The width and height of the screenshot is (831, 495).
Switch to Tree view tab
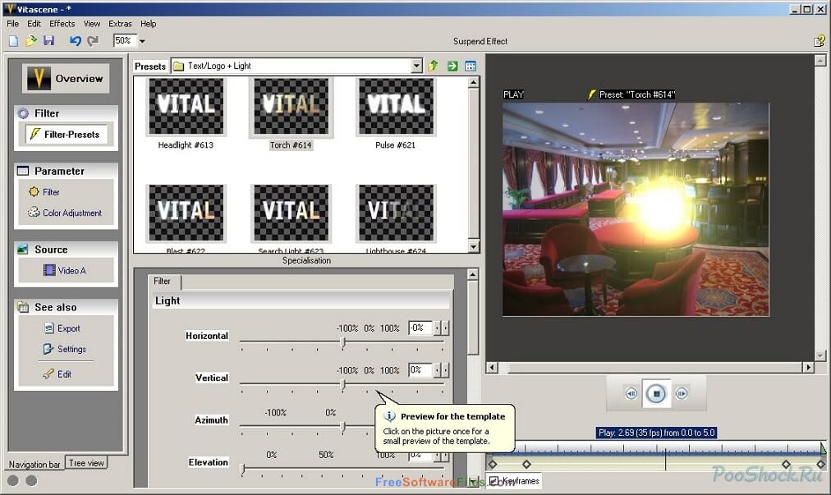coord(86,463)
